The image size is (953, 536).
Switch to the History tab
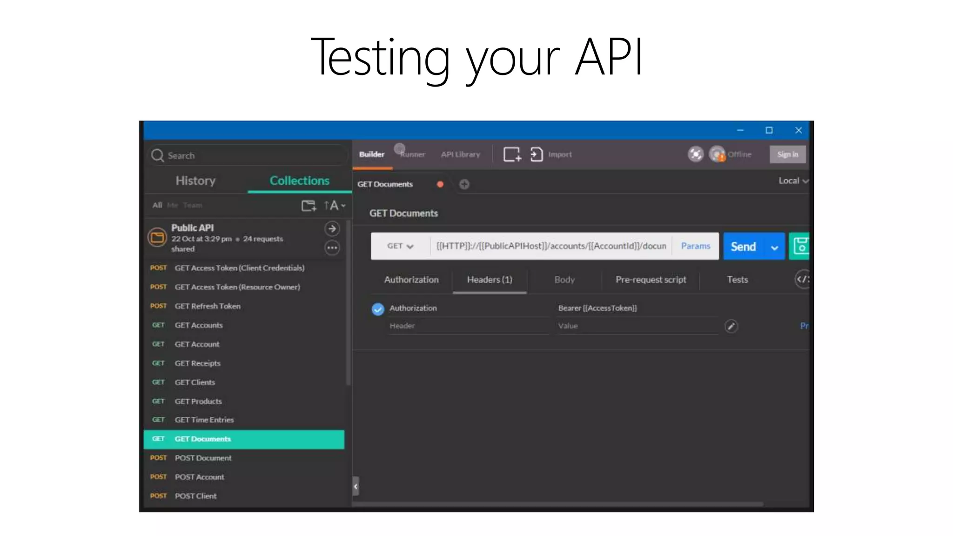[x=195, y=181]
